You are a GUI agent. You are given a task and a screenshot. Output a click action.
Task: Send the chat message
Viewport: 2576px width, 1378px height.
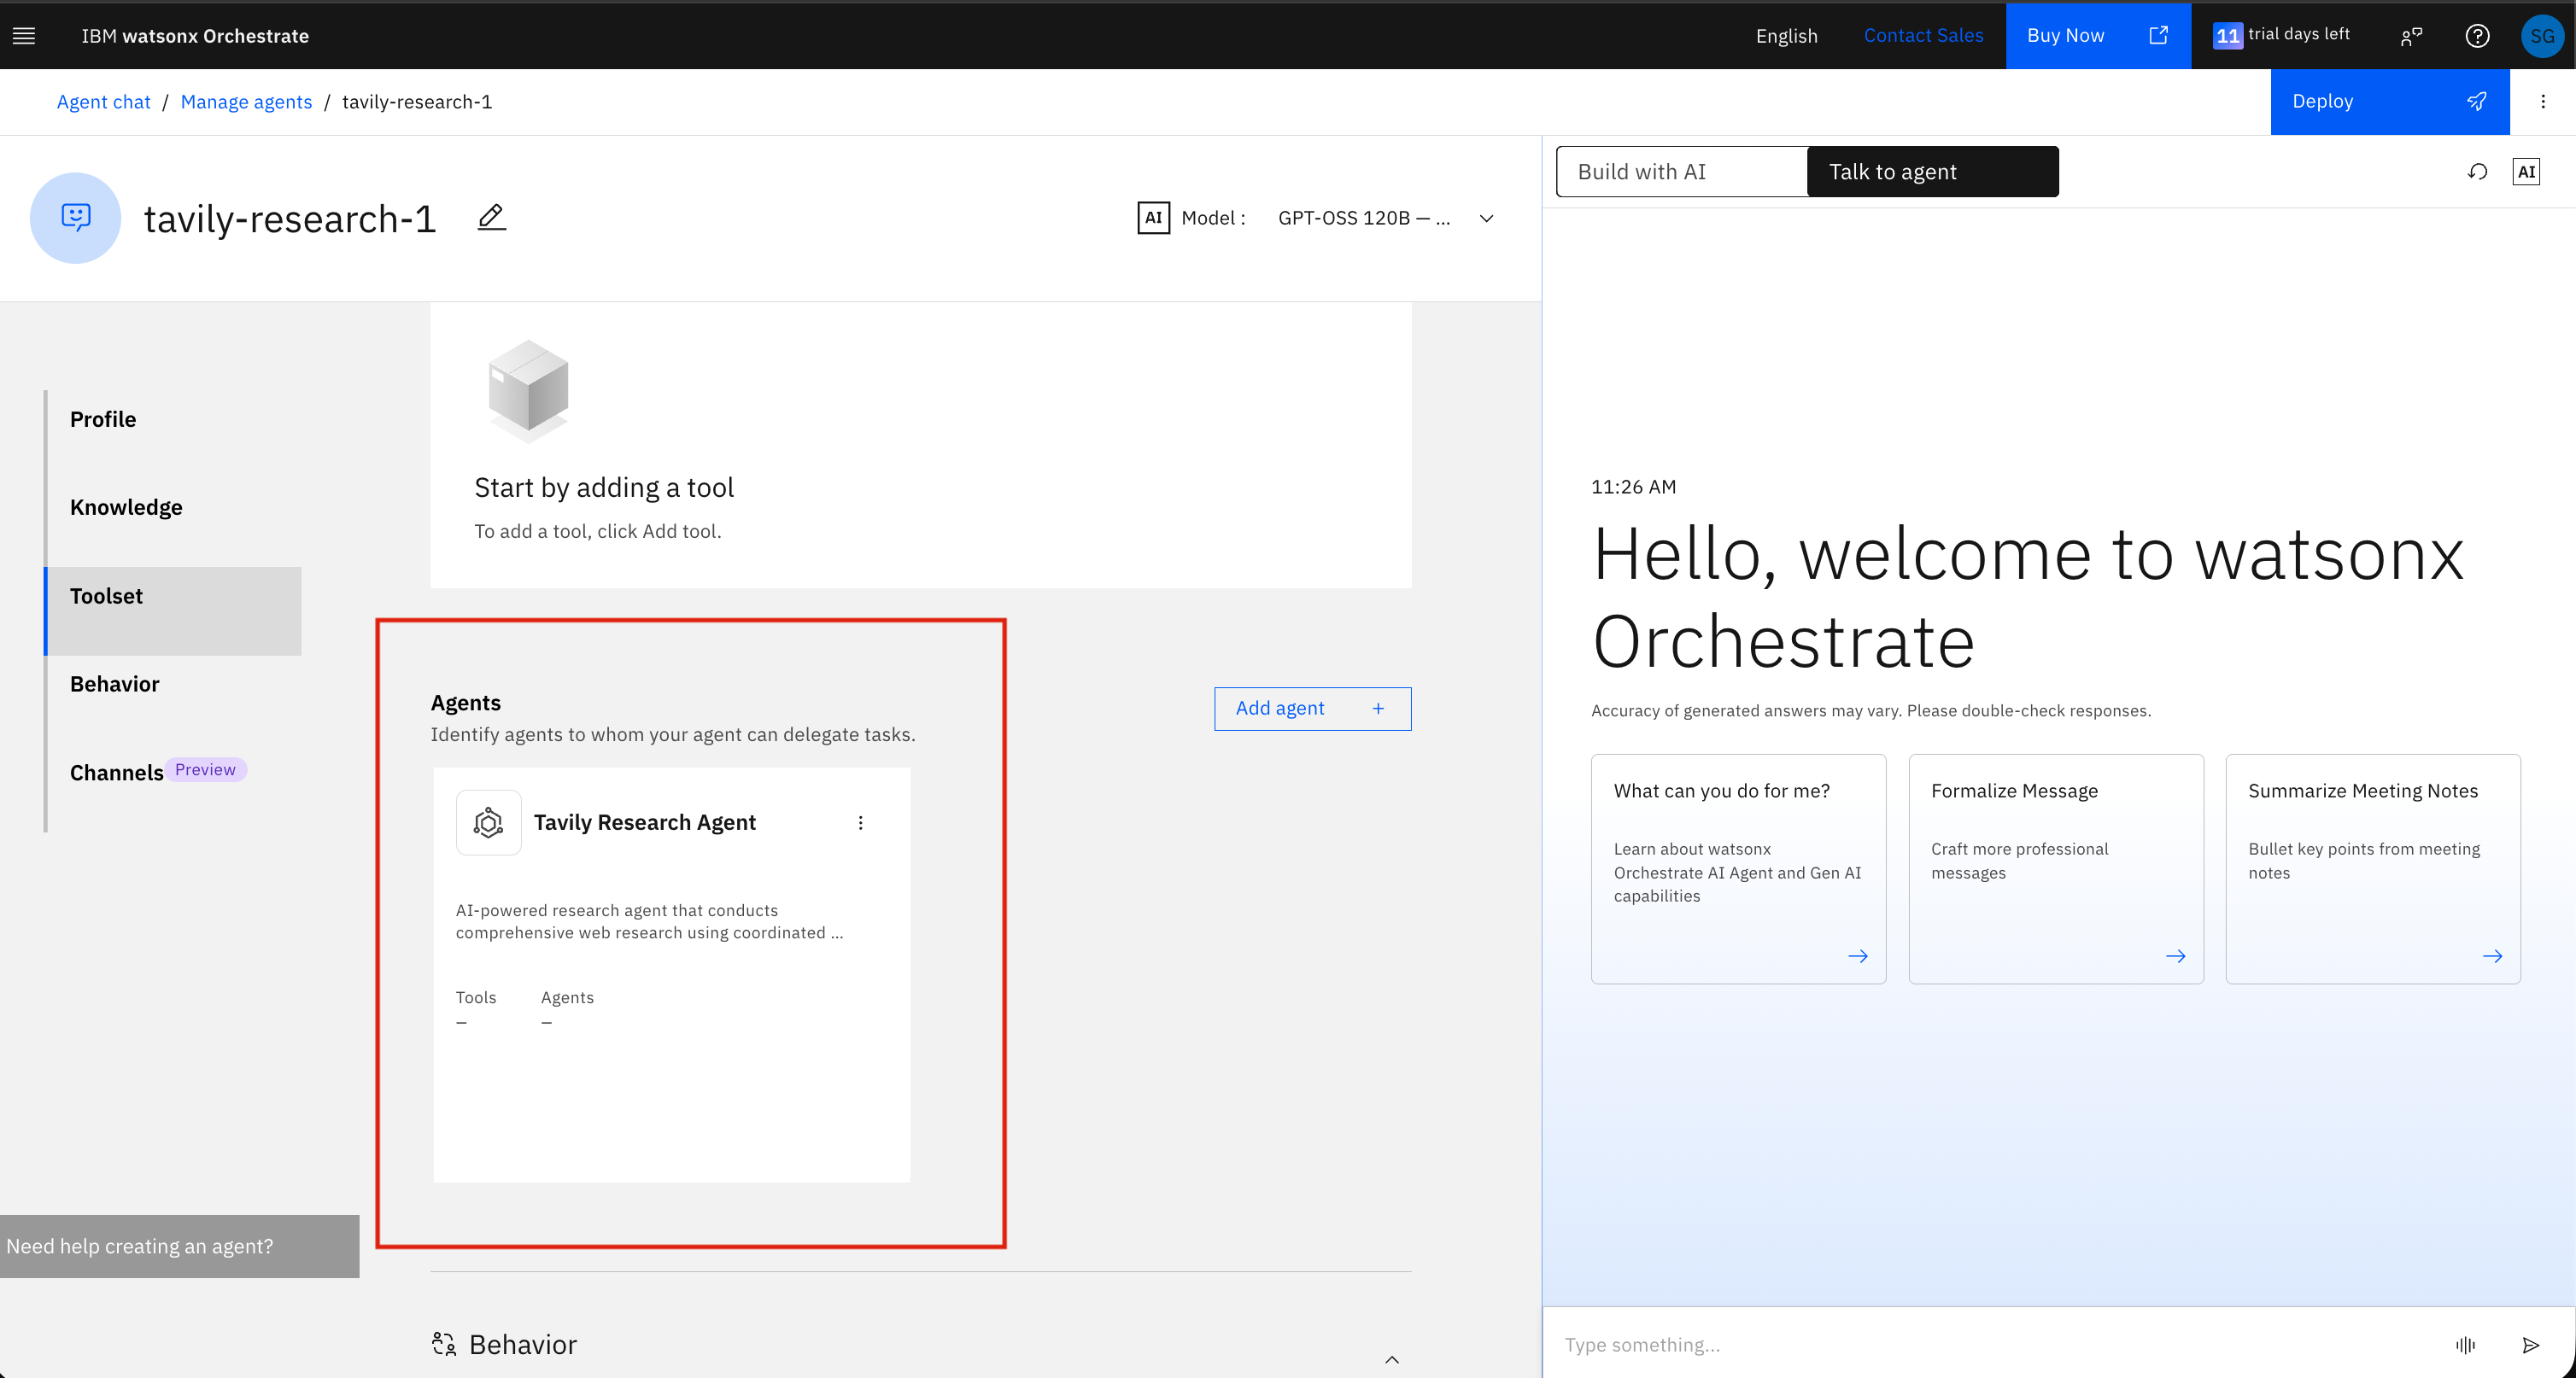(2530, 1344)
